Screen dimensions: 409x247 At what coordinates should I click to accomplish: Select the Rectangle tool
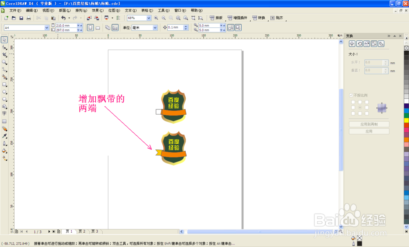click(4, 85)
